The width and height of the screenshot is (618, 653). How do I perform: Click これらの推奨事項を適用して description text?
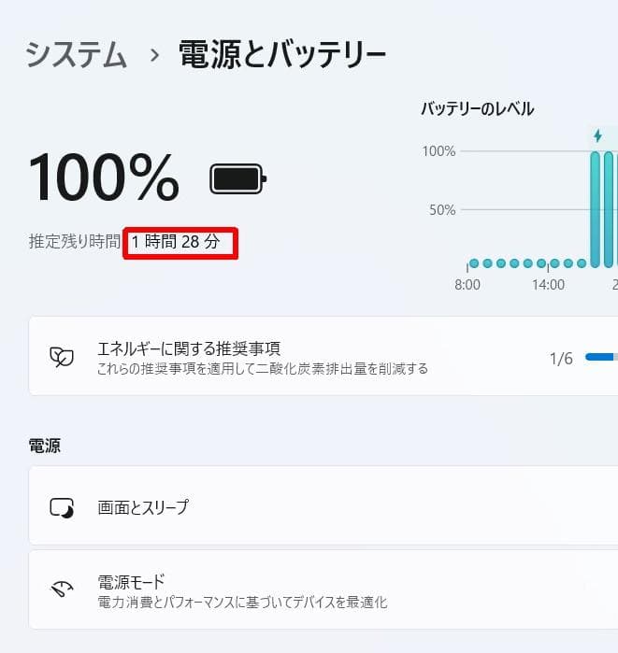(x=263, y=369)
